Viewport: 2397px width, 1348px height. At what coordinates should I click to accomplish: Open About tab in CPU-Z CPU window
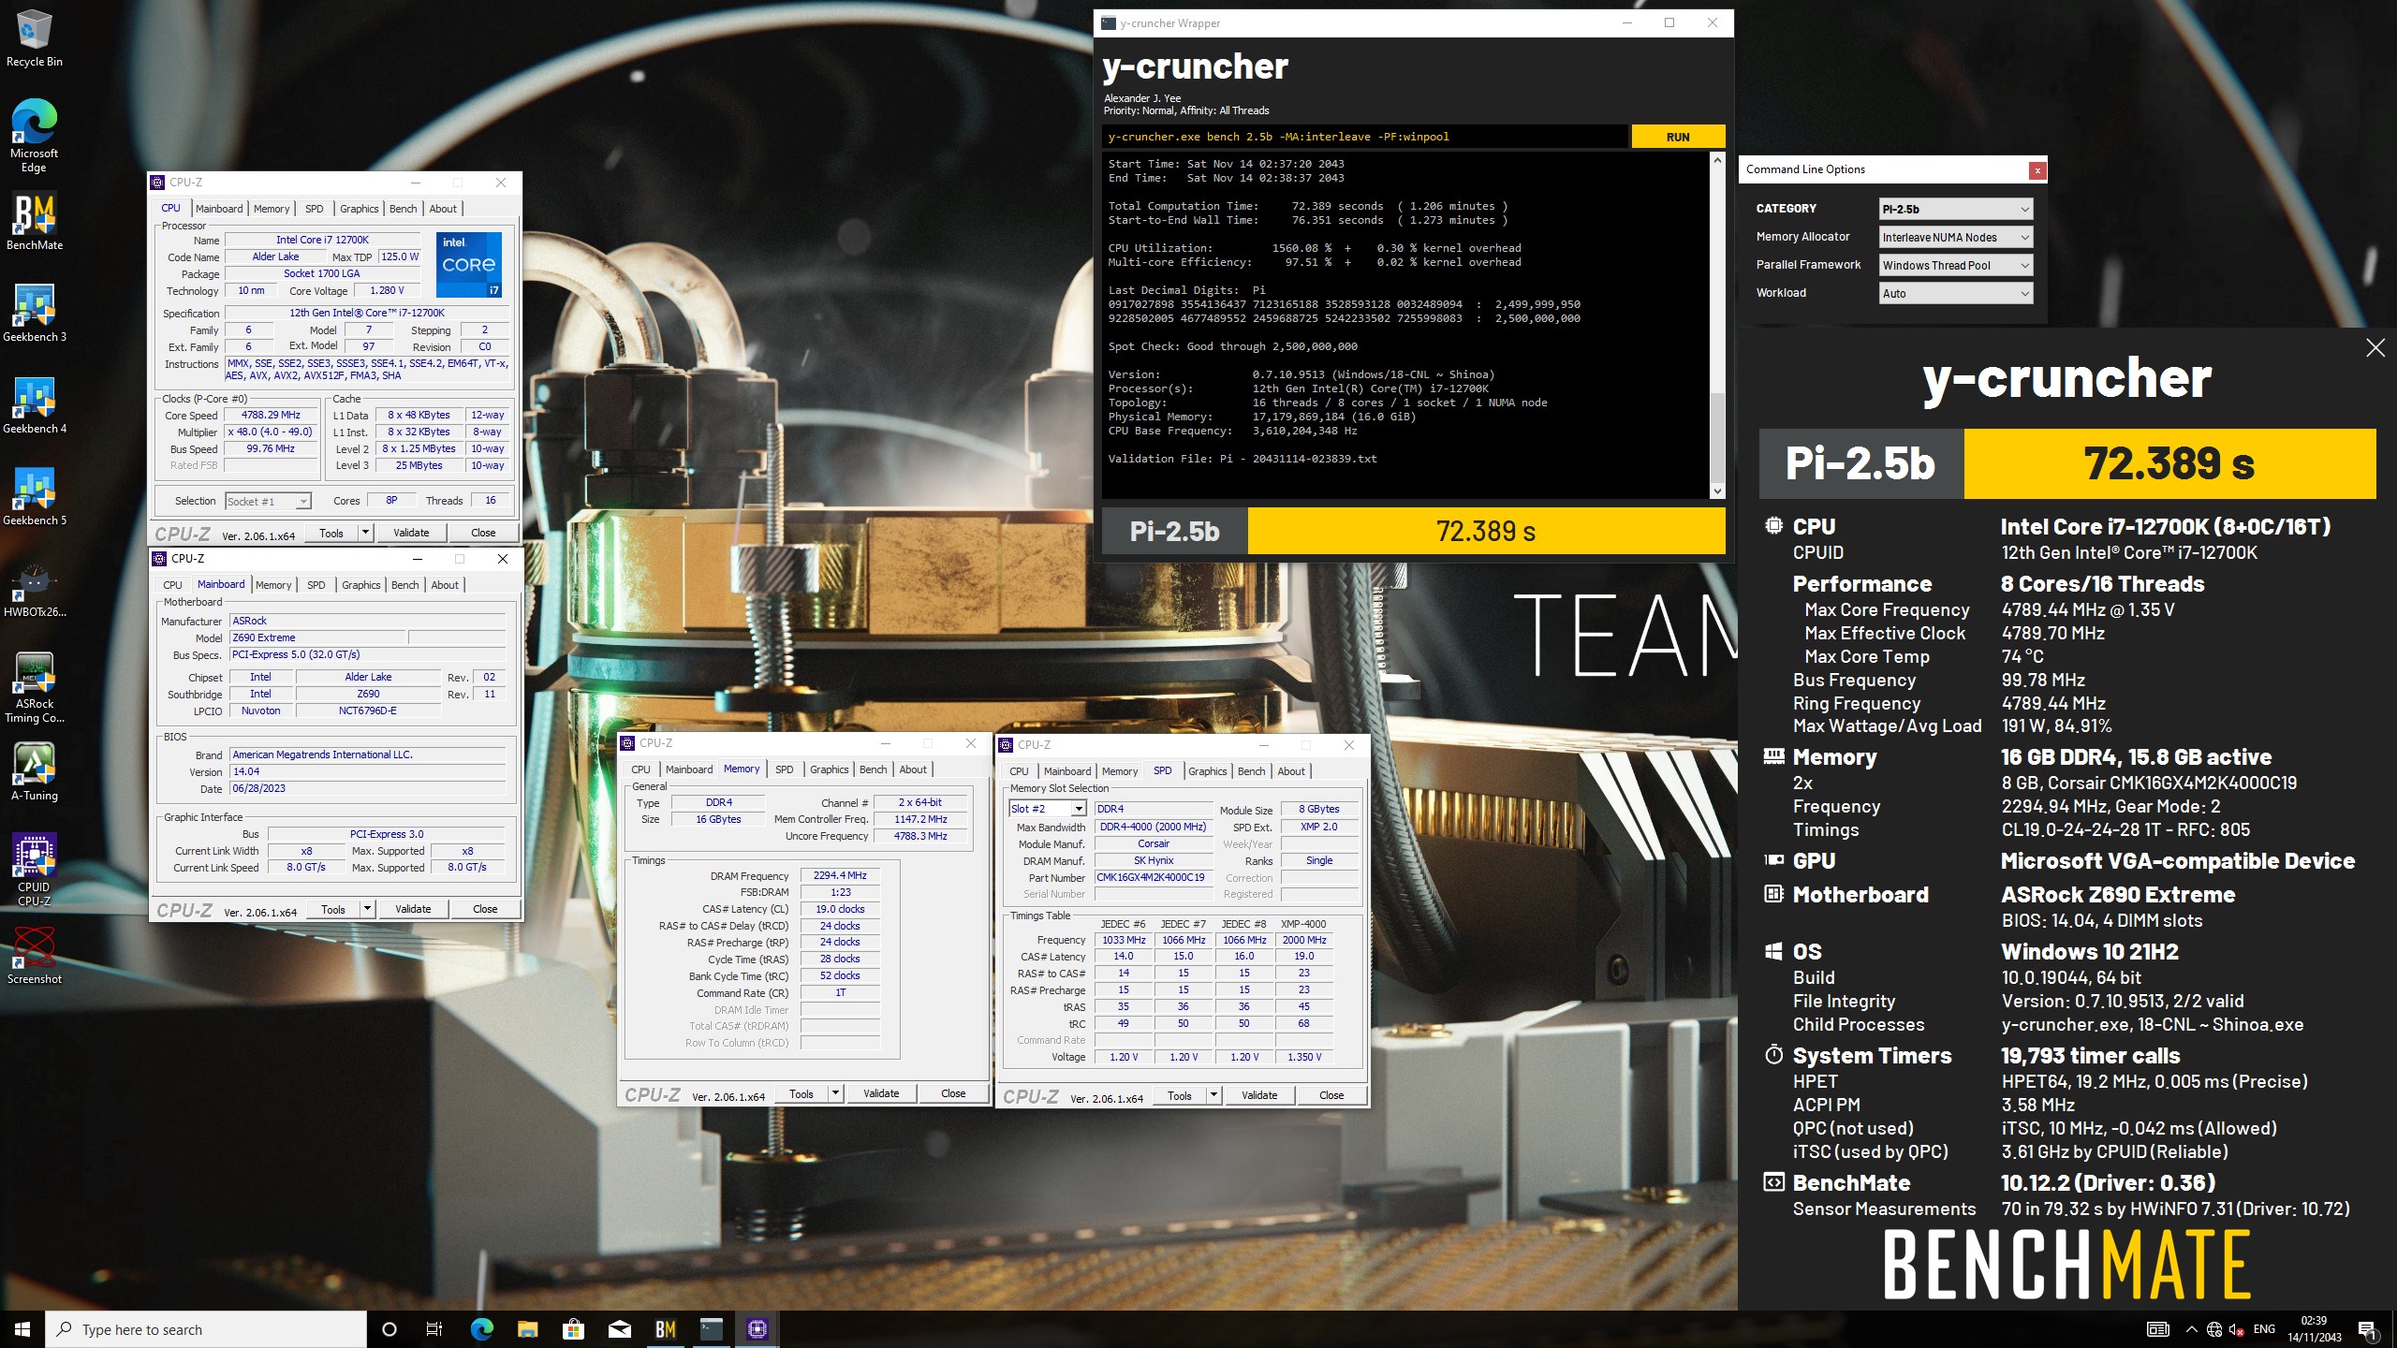[443, 209]
